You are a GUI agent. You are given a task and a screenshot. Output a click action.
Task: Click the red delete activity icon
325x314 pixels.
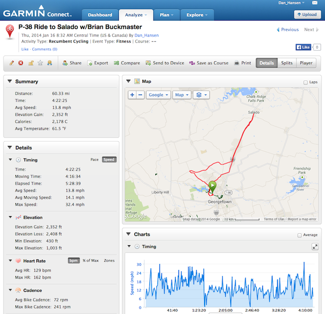[x=21, y=63]
